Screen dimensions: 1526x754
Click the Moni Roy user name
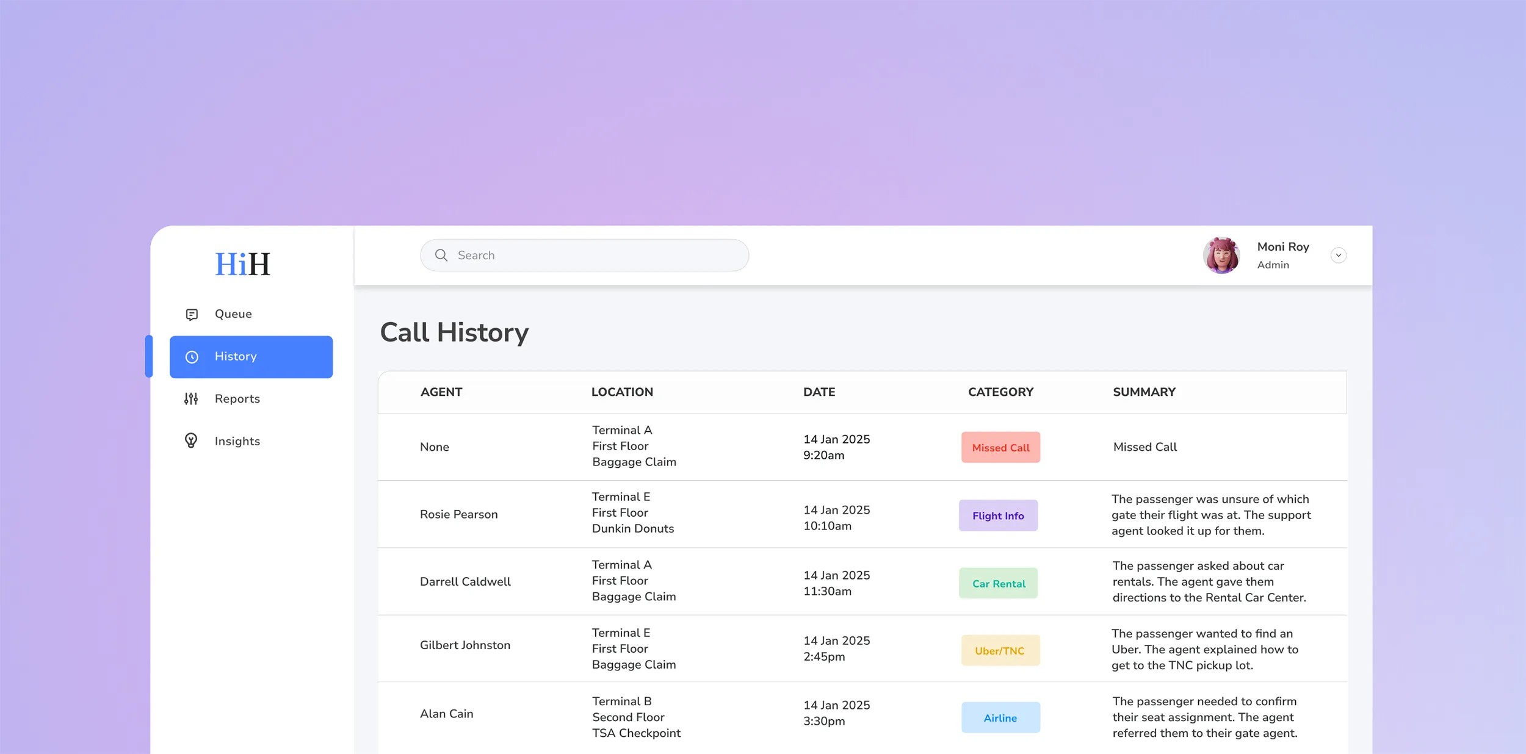tap(1283, 247)
